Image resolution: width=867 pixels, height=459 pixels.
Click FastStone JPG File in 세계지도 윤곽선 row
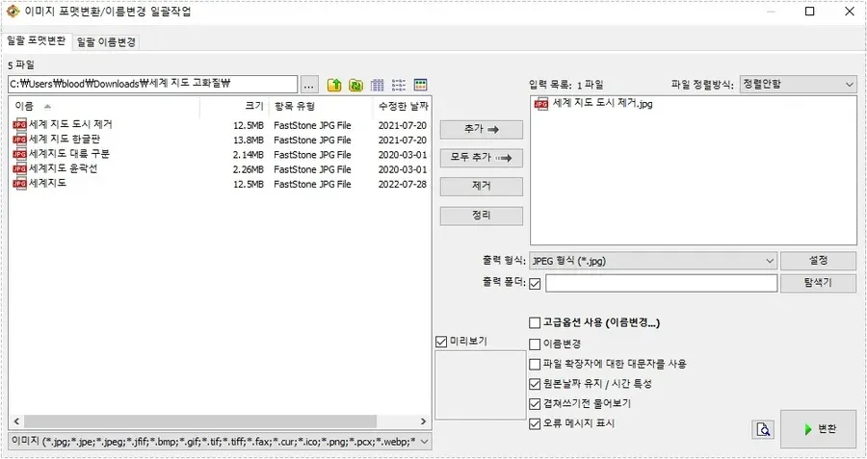(x=312, y=169)
